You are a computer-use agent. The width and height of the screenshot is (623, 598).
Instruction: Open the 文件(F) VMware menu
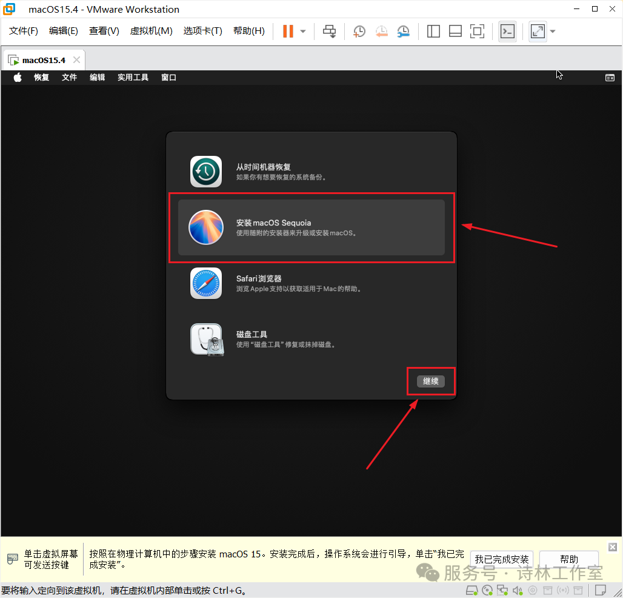(x=24, y=30)
